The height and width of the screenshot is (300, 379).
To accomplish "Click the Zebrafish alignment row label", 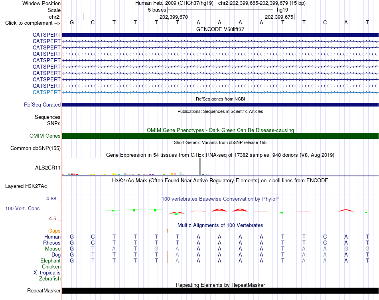I will pyautogui.click(x=50, y=279).
